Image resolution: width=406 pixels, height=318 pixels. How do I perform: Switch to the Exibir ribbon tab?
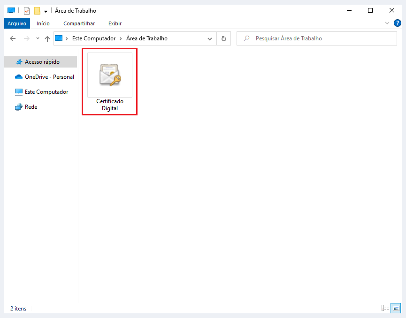115,23
